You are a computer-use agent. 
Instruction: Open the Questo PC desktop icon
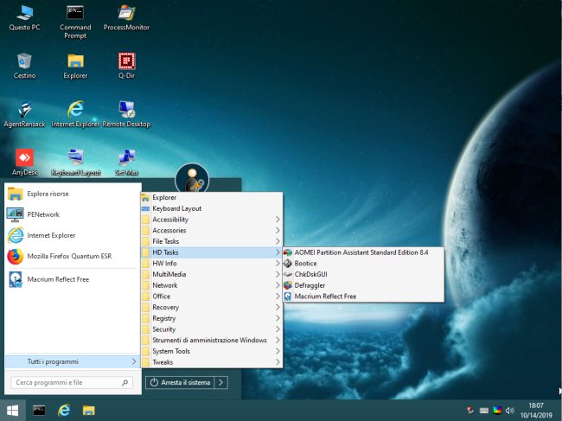[x=24, y=17]
